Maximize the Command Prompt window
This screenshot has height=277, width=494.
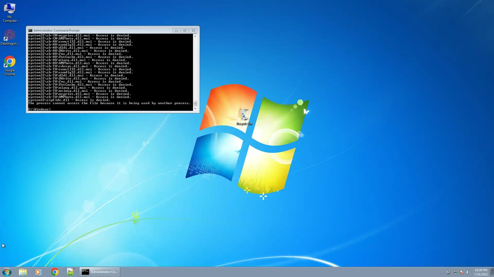pos(185,30)
